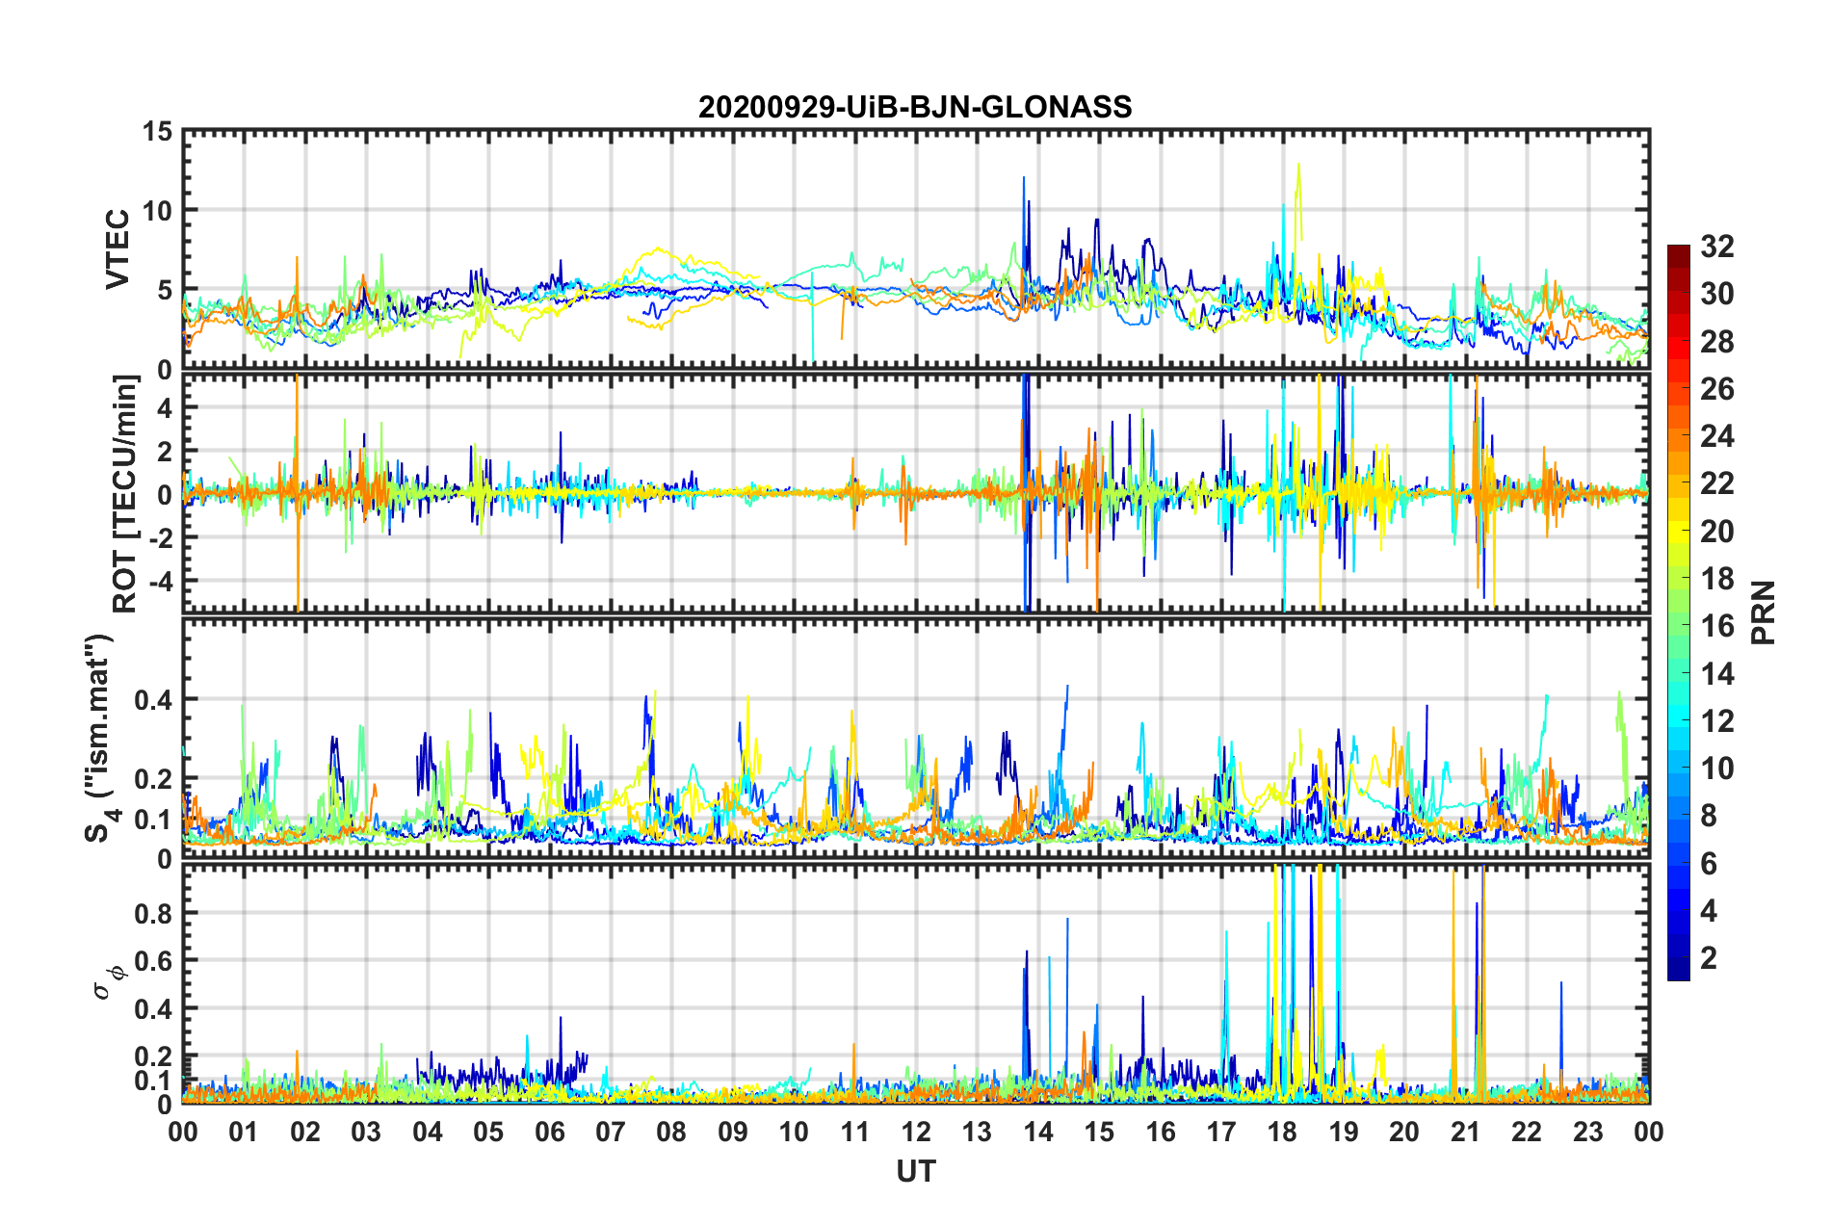The height and width of the screenshot is (1225, 1832).
Task: Click the plot title 20200929-UiB-BJN-GLONASS
Action: pyautogui.click(x=915, y=107)
